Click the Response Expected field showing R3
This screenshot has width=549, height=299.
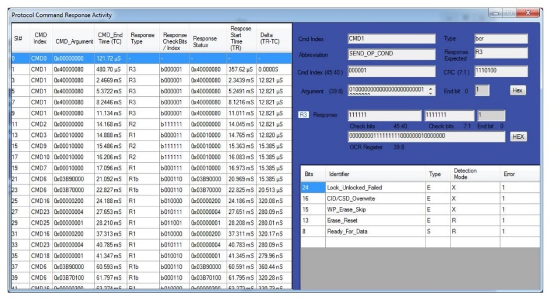500,54
